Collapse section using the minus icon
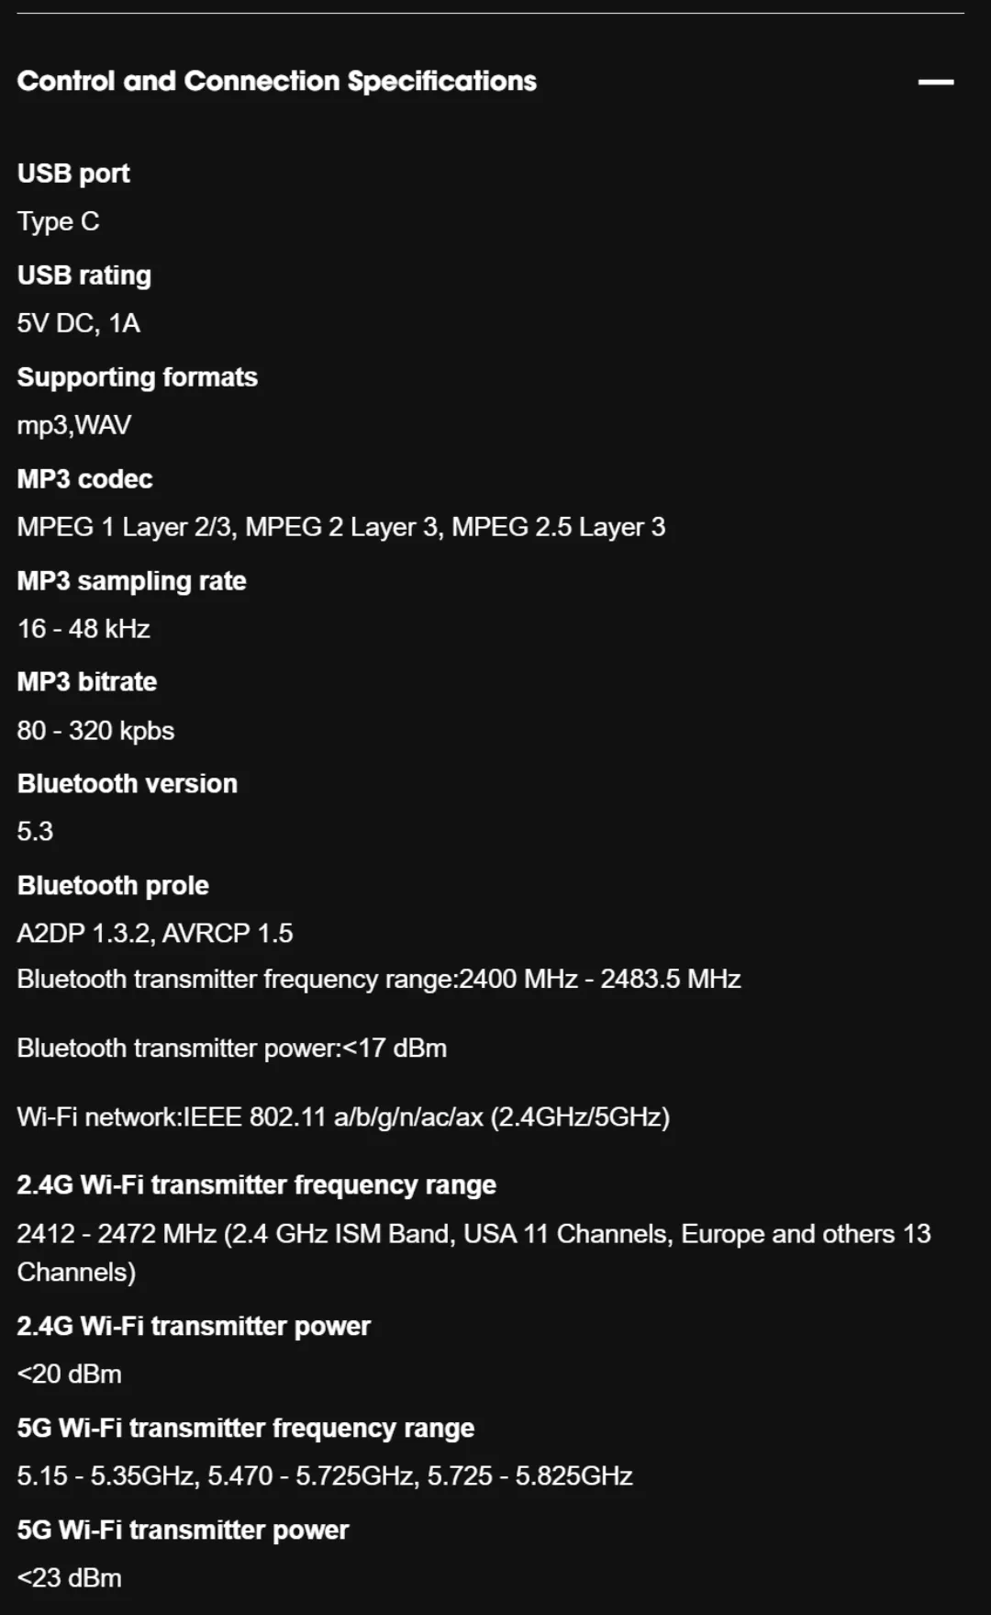This screenshot has width=991, height=1615. coord(935,82)
